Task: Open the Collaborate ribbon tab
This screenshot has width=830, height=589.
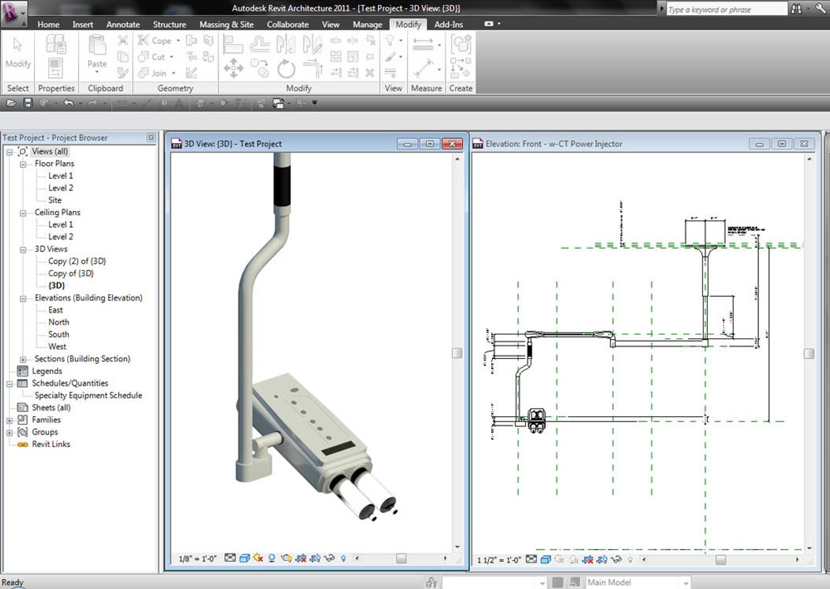Action: pyautogui.click(x=287, y=25)
